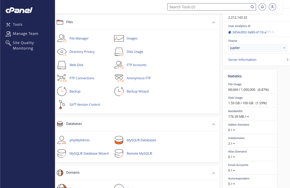This screenshot has width=290, height=188.
Task: Click the Tools wrench icon in sidebar
Action: (x=8, y=25)
